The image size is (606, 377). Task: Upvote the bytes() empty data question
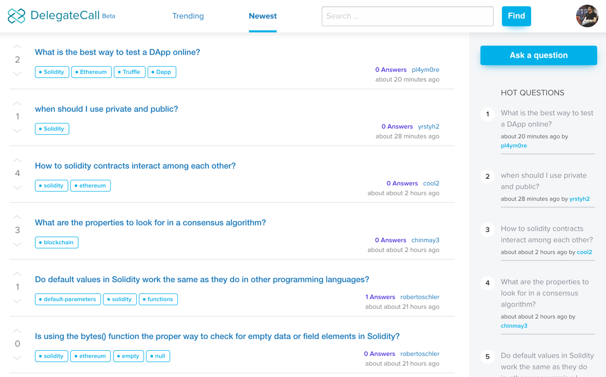tap(17, 330)
